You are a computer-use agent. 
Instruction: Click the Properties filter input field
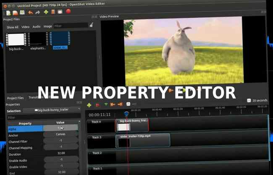44,117
